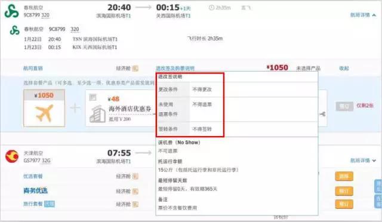Open the 商务优选 fare option

click(36, 191)
